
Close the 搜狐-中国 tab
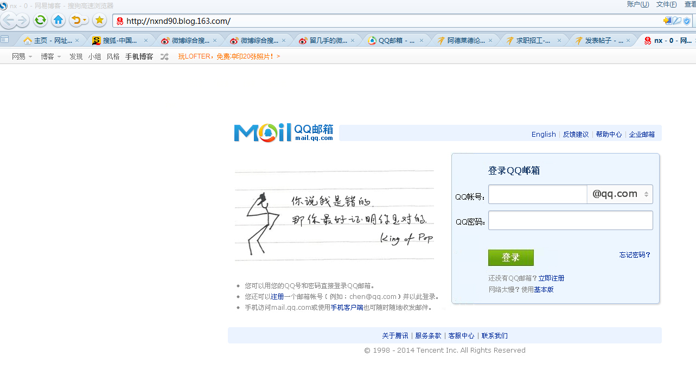146,41
